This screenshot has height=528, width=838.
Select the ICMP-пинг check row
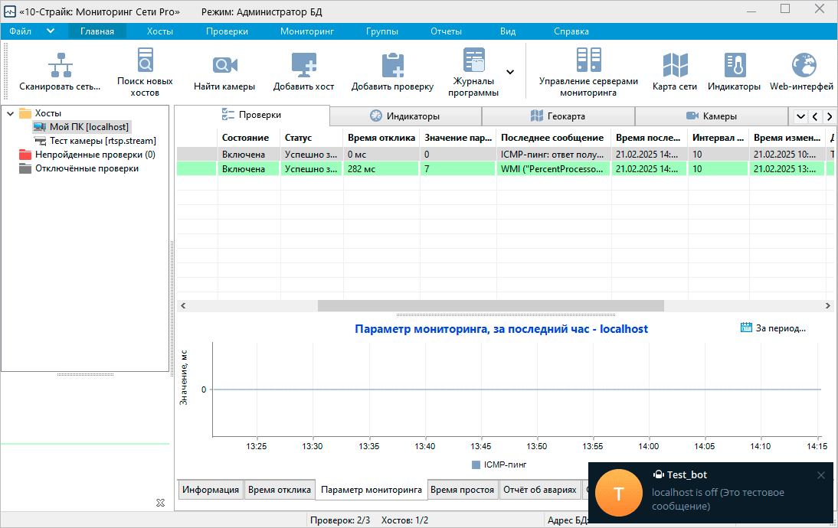click(x=505, y=155)
